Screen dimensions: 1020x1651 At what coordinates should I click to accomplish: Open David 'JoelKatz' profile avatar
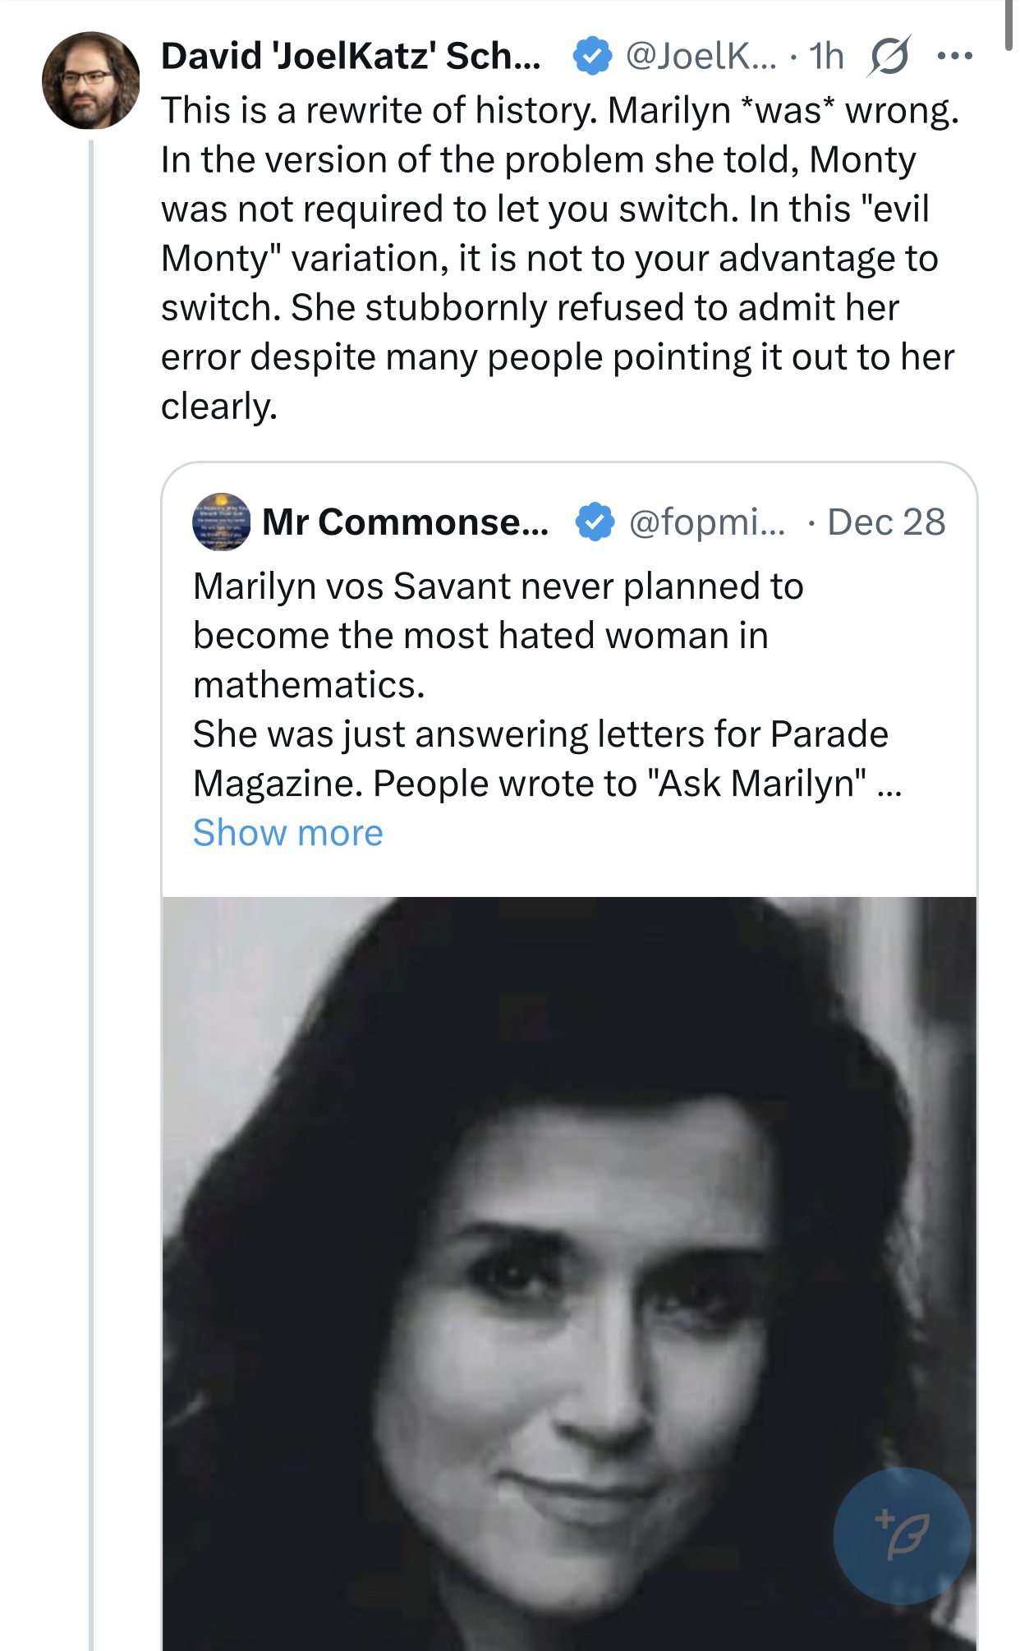(x=91, y=80)
